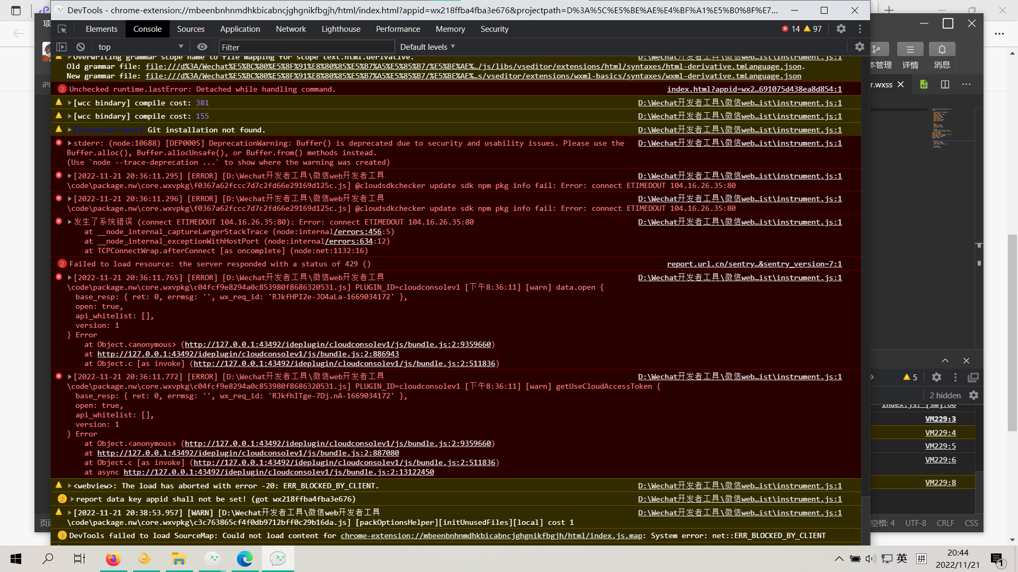The image size is (1018, 572).
Task: Click the console Filter input field
Action: pos(306,47)
